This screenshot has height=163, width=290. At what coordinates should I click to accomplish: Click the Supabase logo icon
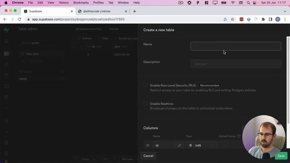pos(6,29)
